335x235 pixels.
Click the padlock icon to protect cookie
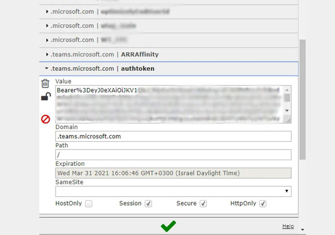(x=46, y=98)
